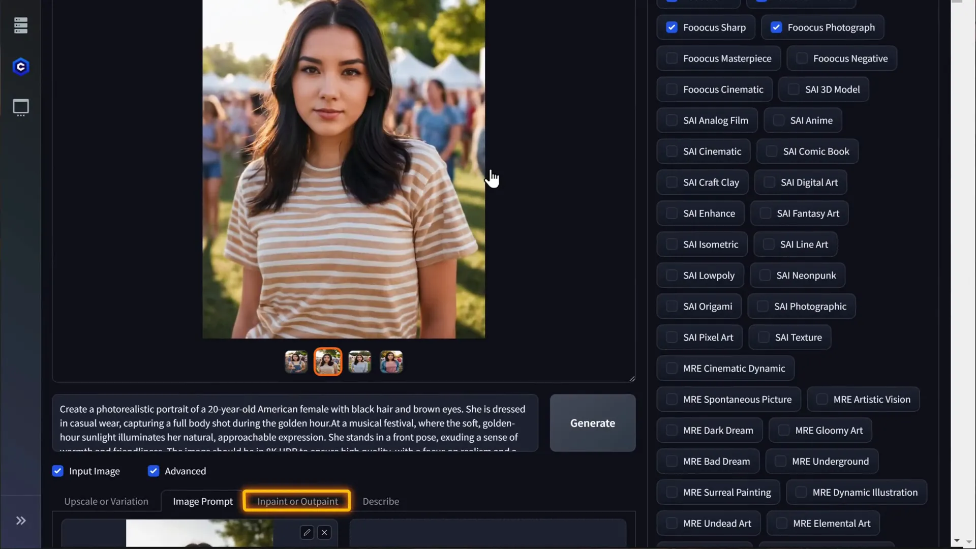Expand the sidebar with double chevron

pyautogui.click(x=21, y=521)
